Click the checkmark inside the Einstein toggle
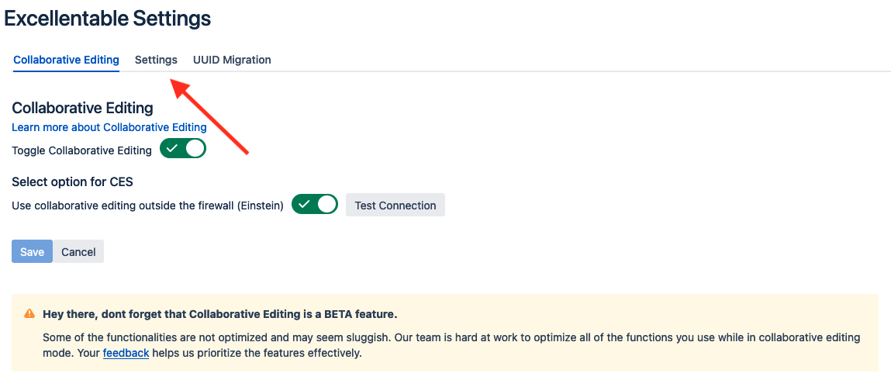 [x=304, y=205]
